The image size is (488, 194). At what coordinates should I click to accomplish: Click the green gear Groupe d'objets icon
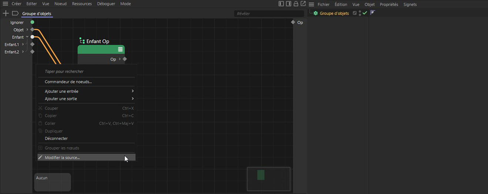coord(315,13)
